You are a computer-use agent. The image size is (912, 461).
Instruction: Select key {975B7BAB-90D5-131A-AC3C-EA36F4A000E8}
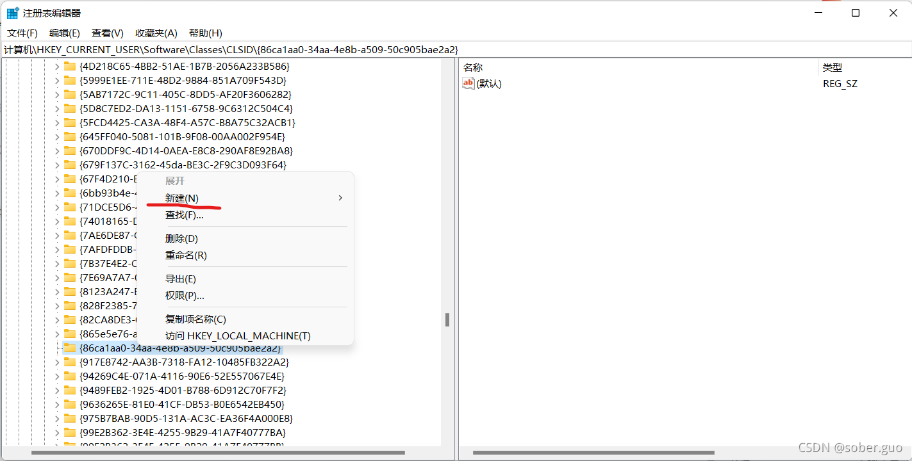(x=186, y=418)
